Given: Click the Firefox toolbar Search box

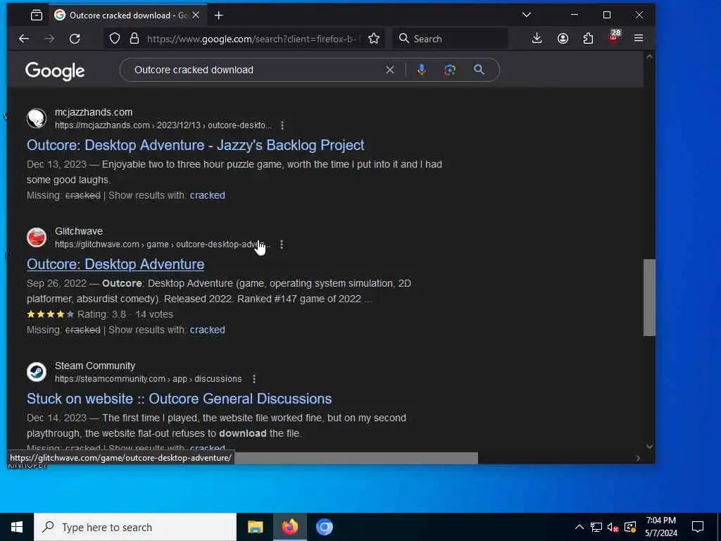Looking at the screenshot, I should coord(451,39).
